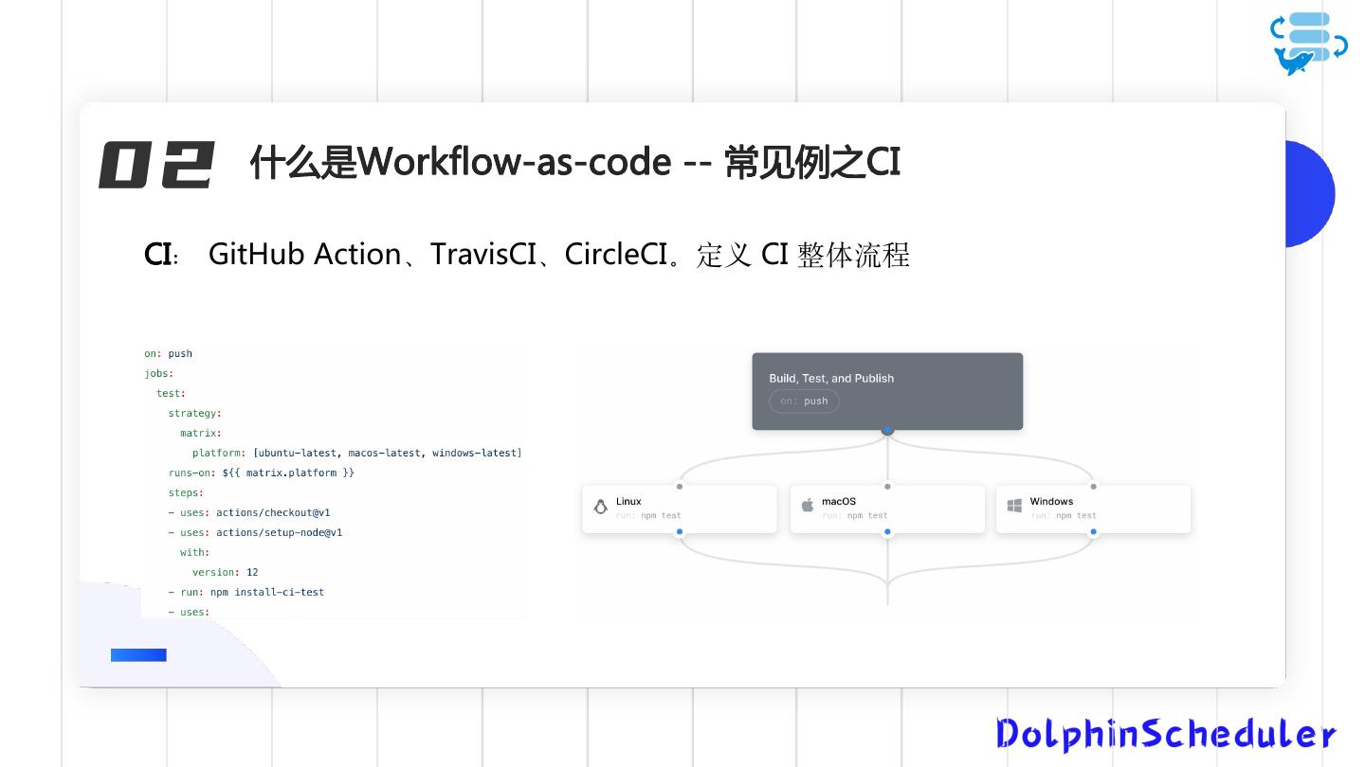Click the slide title about Workflow-as-code CI
This screenshot has width=1365, height=767.
pos(574,162)
